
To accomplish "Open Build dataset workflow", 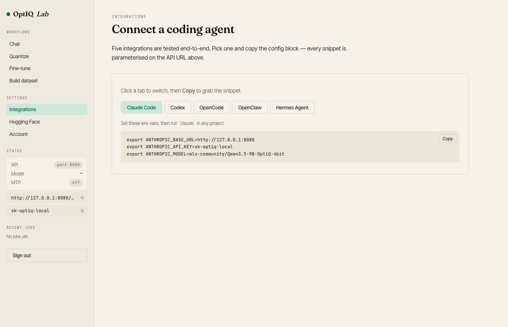I will 47,81.
